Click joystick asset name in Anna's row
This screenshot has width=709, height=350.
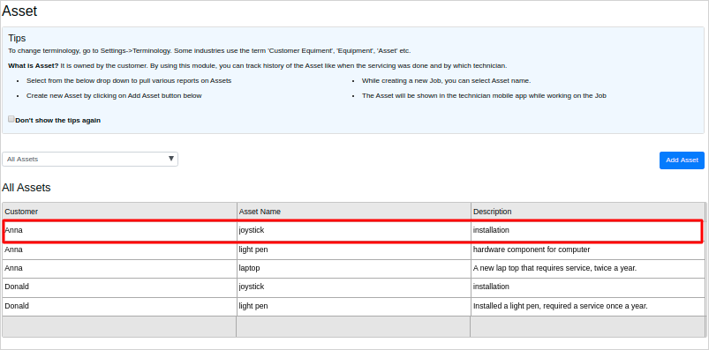pos(252,230)
